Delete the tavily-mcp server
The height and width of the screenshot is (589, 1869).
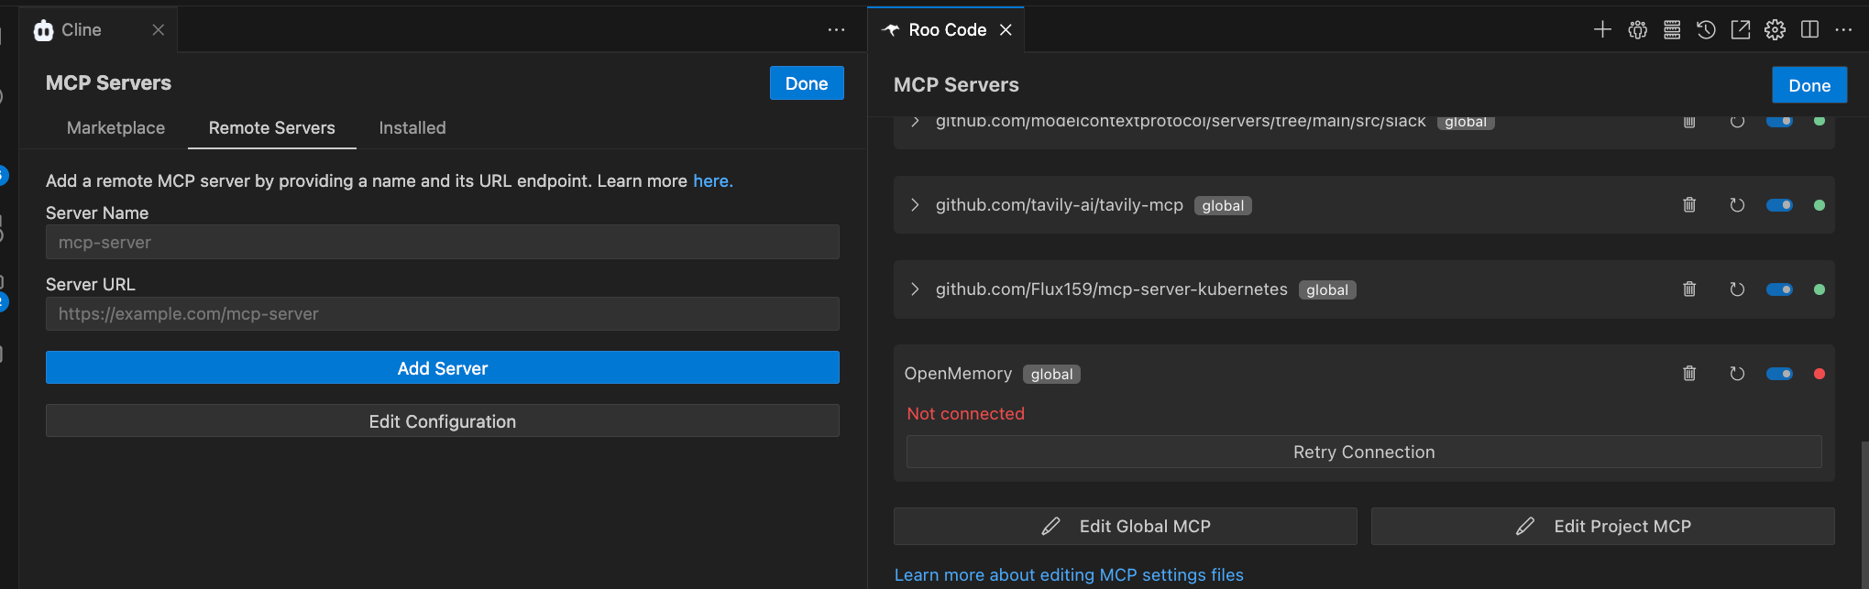click(1689, 204)
